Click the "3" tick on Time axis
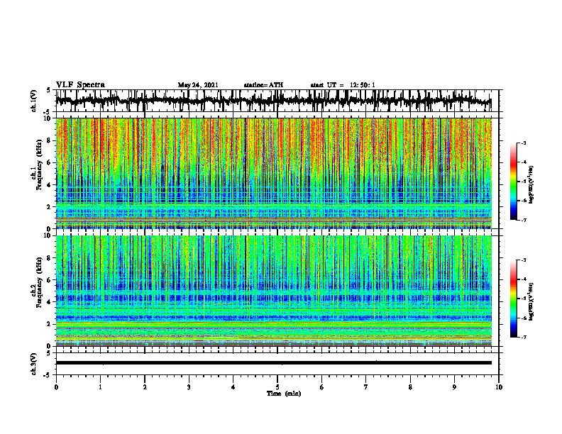The height and width of the screenshot is (434, 562). click(189, 387)
